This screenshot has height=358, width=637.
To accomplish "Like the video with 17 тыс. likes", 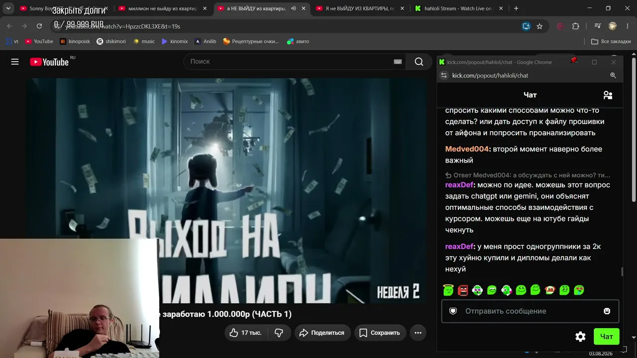I will tap(245, 333).
